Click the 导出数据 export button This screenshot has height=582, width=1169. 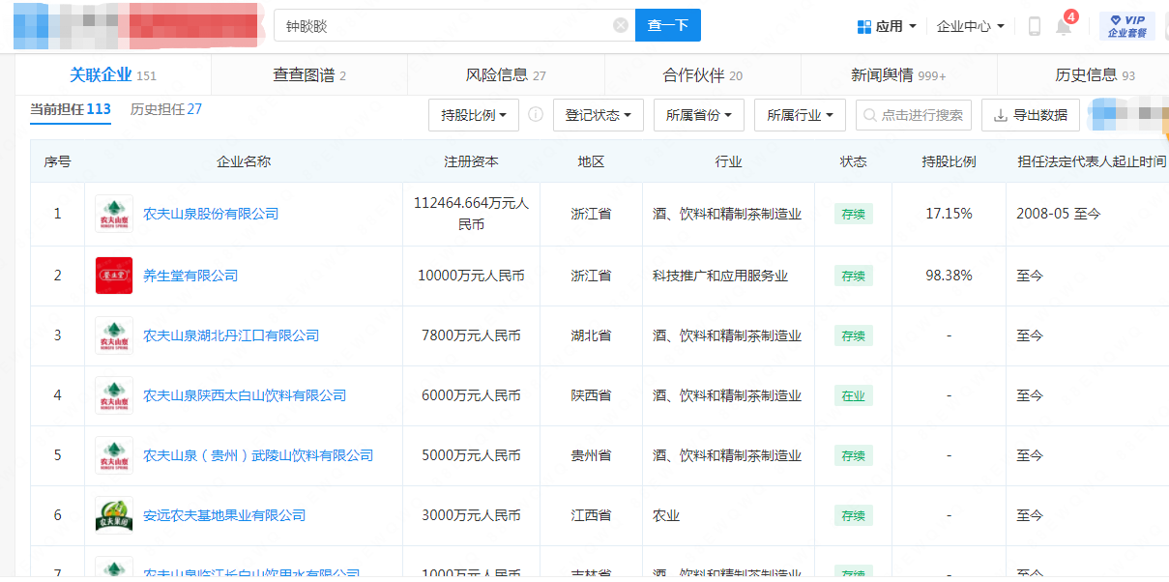pyautogui.click(x=1031, y=115)
